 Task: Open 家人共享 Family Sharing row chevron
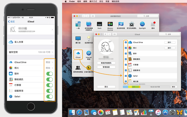tap(52, 42)
